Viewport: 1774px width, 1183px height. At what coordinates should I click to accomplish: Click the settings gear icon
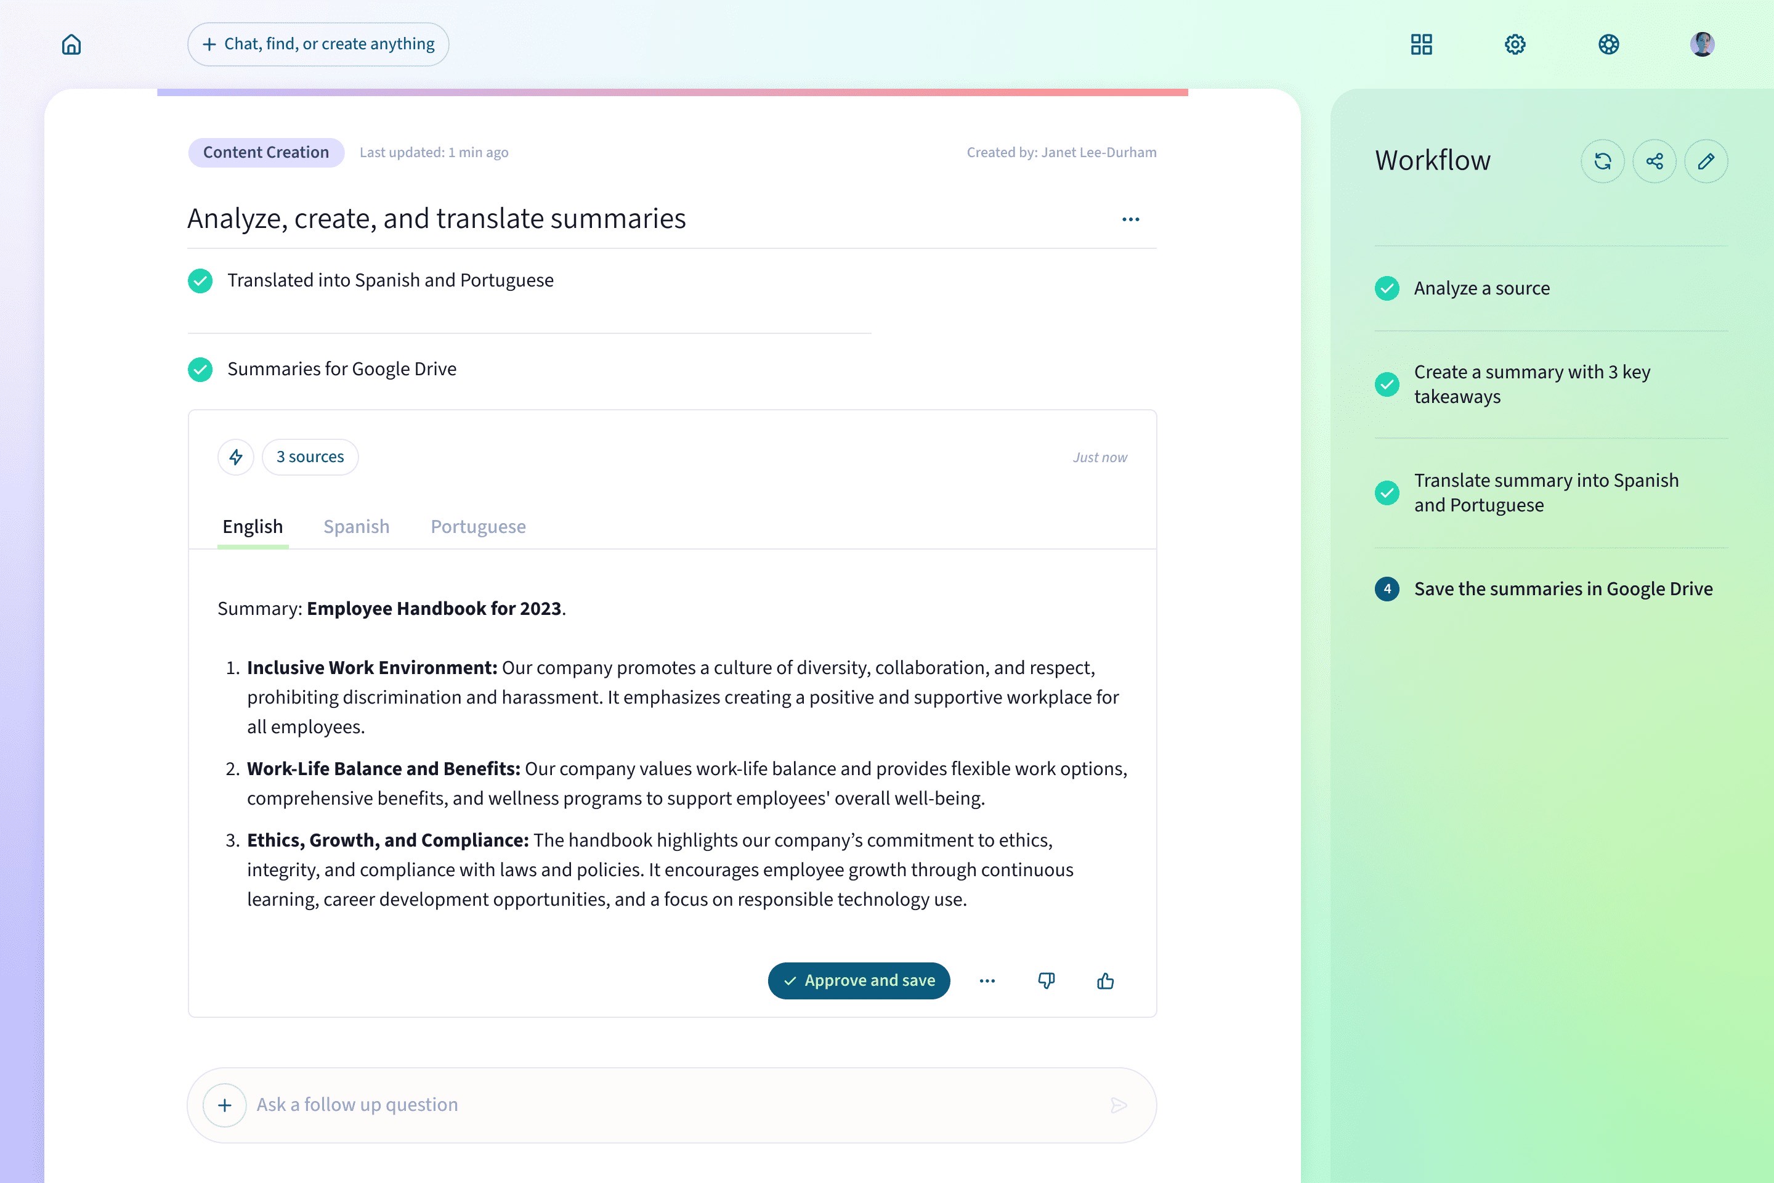click(1515, 44)
